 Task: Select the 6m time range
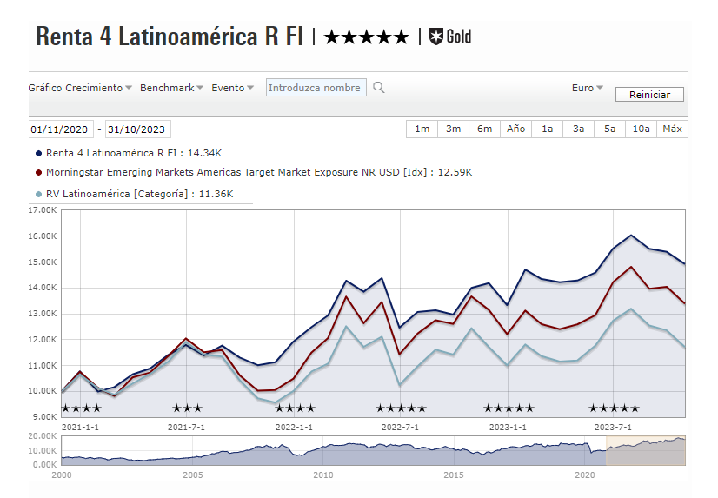tap(484, 129)
